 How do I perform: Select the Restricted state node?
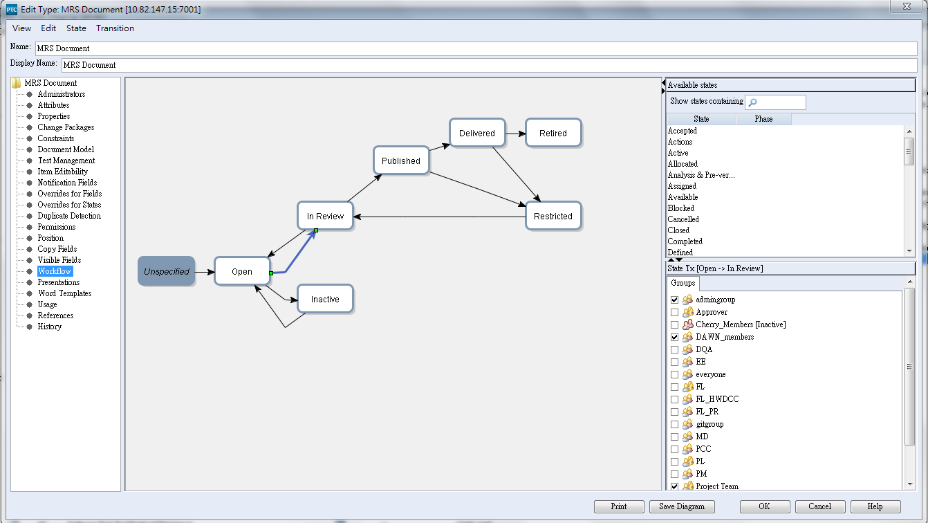coord(553,216)
